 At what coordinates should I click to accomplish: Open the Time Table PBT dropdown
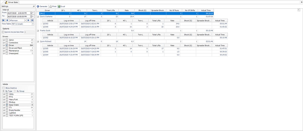[x=33, y=24]
